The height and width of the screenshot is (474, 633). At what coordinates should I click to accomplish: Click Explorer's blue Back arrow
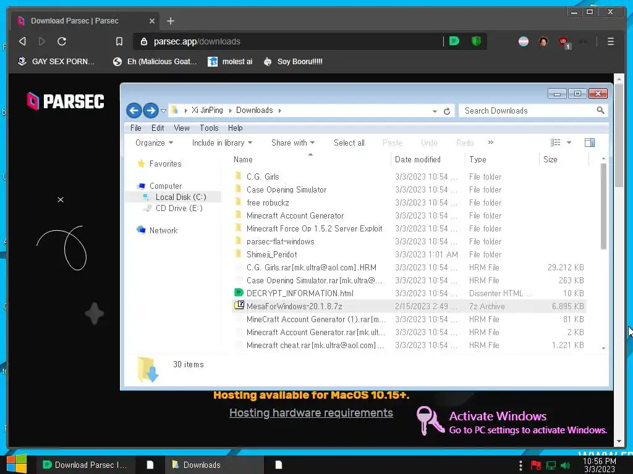(134, 110)
